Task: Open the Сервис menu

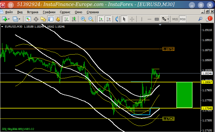Action: tap(65, 12)
